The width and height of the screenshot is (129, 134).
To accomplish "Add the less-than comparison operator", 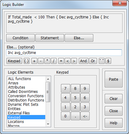I will pyautogui.click(x=67, y=61).
